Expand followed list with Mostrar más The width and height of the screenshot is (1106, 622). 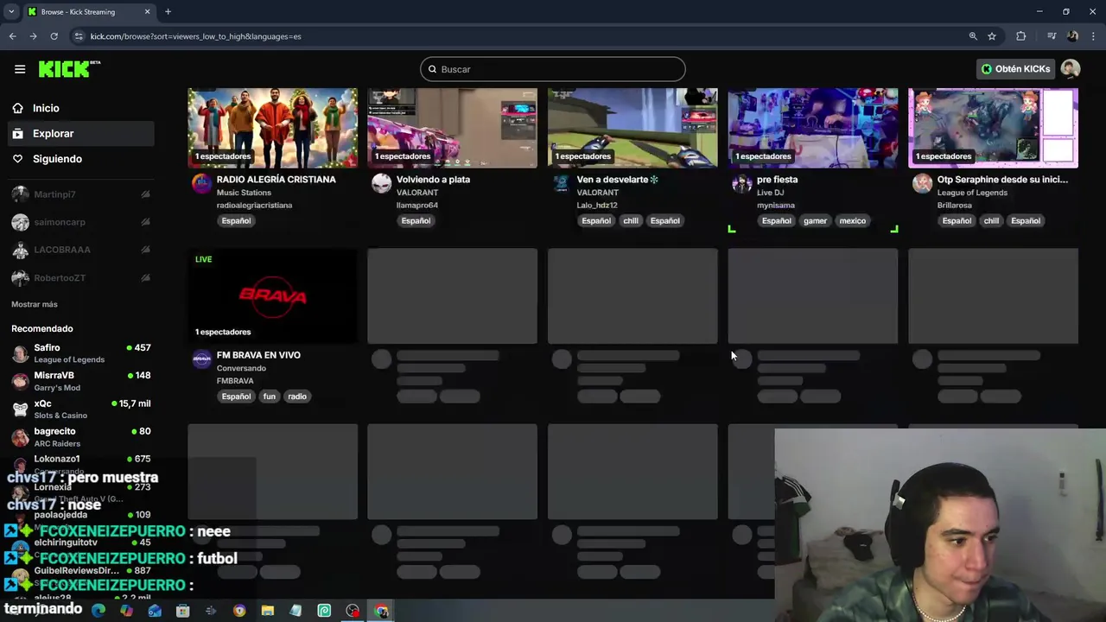tap(35, 304)
